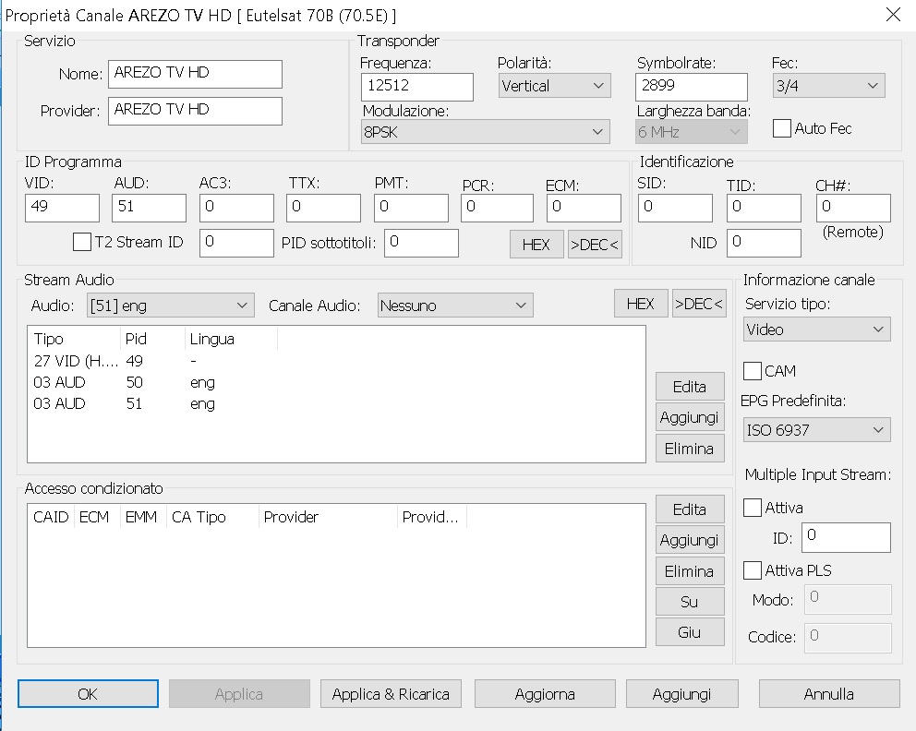Click Aggiungi in Stream Audio section

point(690,417)
